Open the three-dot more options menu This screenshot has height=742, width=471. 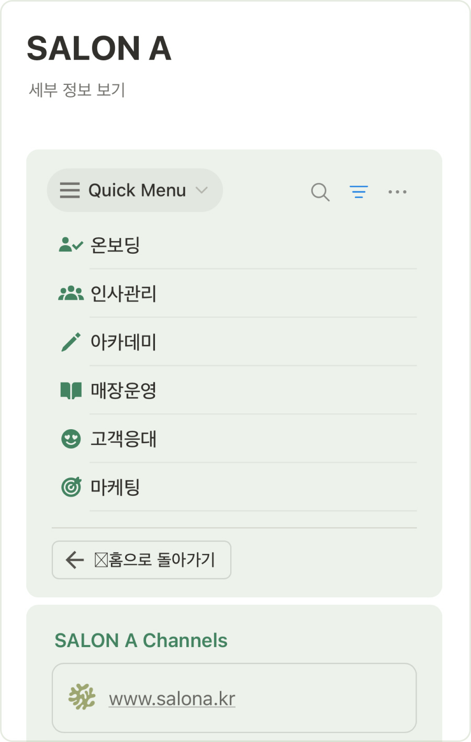[x=397, y=192]
